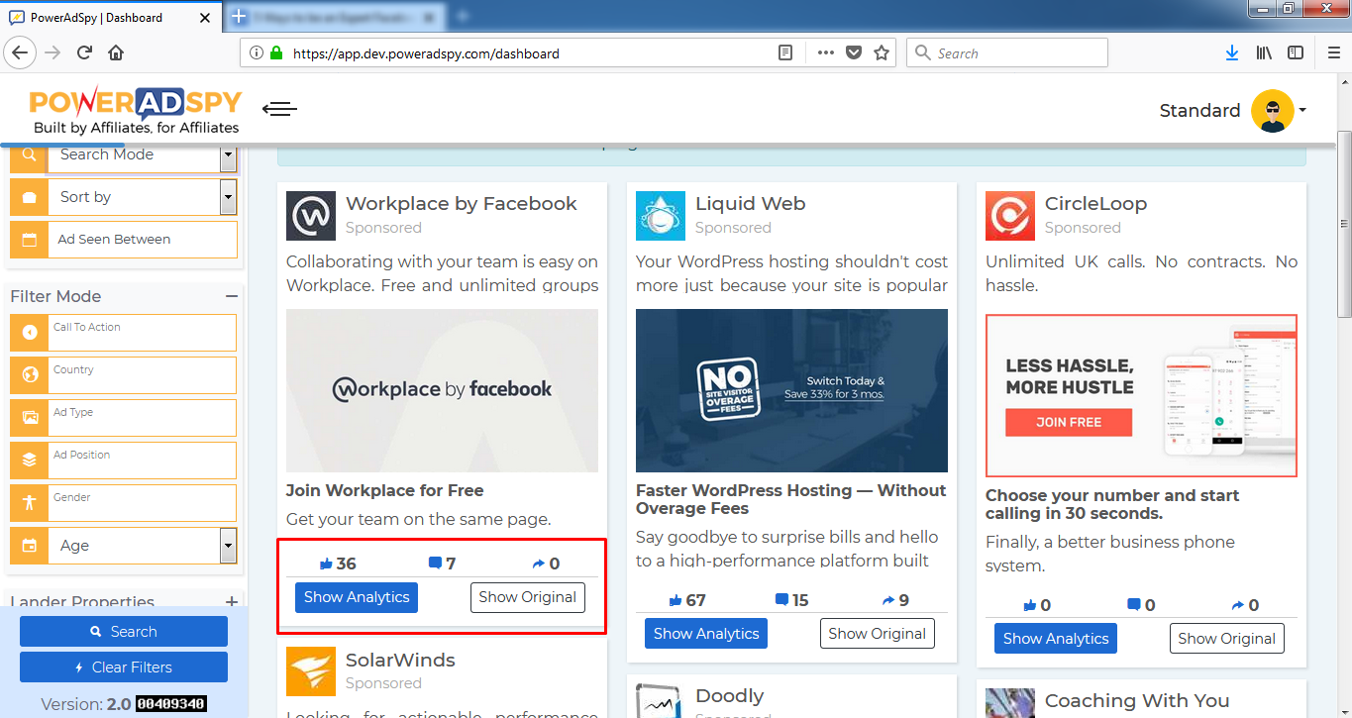Click the browser Search box
Viewport: 1352px width, 718px height.
(1007, 53)
